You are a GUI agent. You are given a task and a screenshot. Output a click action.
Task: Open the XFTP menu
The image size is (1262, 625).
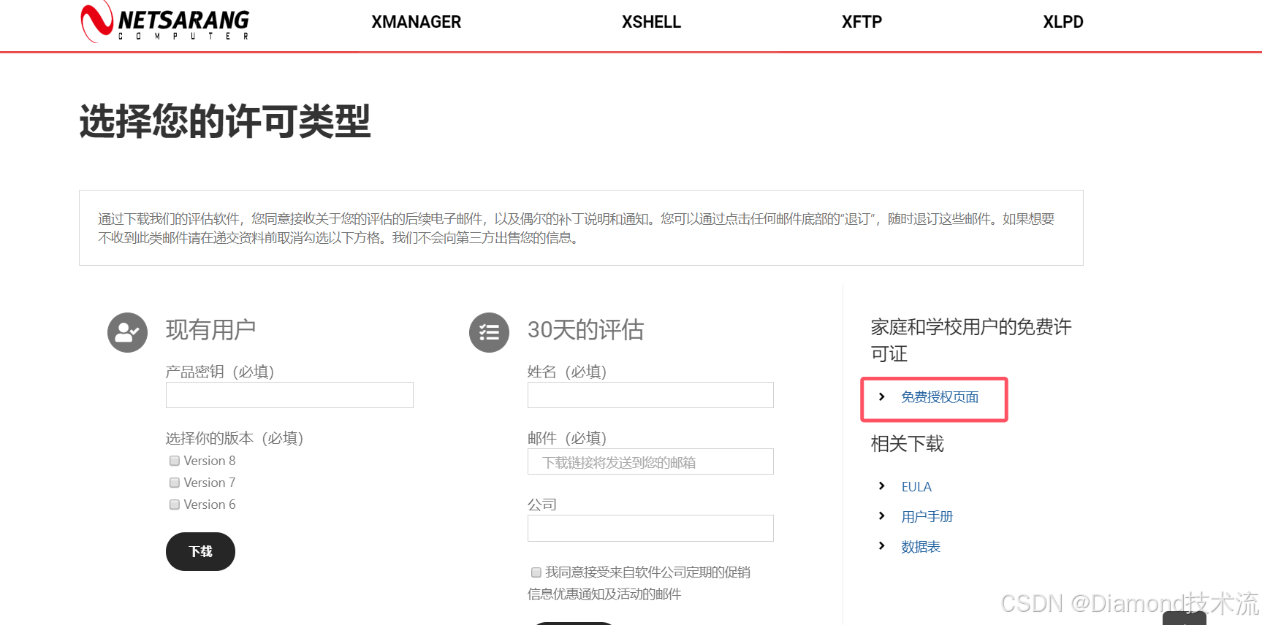point(862,22)
